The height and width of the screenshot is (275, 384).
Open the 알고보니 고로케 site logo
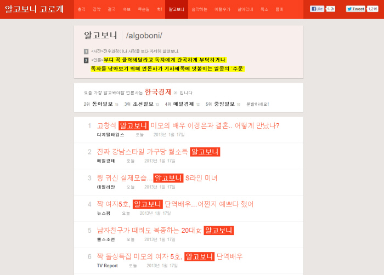tap(34, 9)
